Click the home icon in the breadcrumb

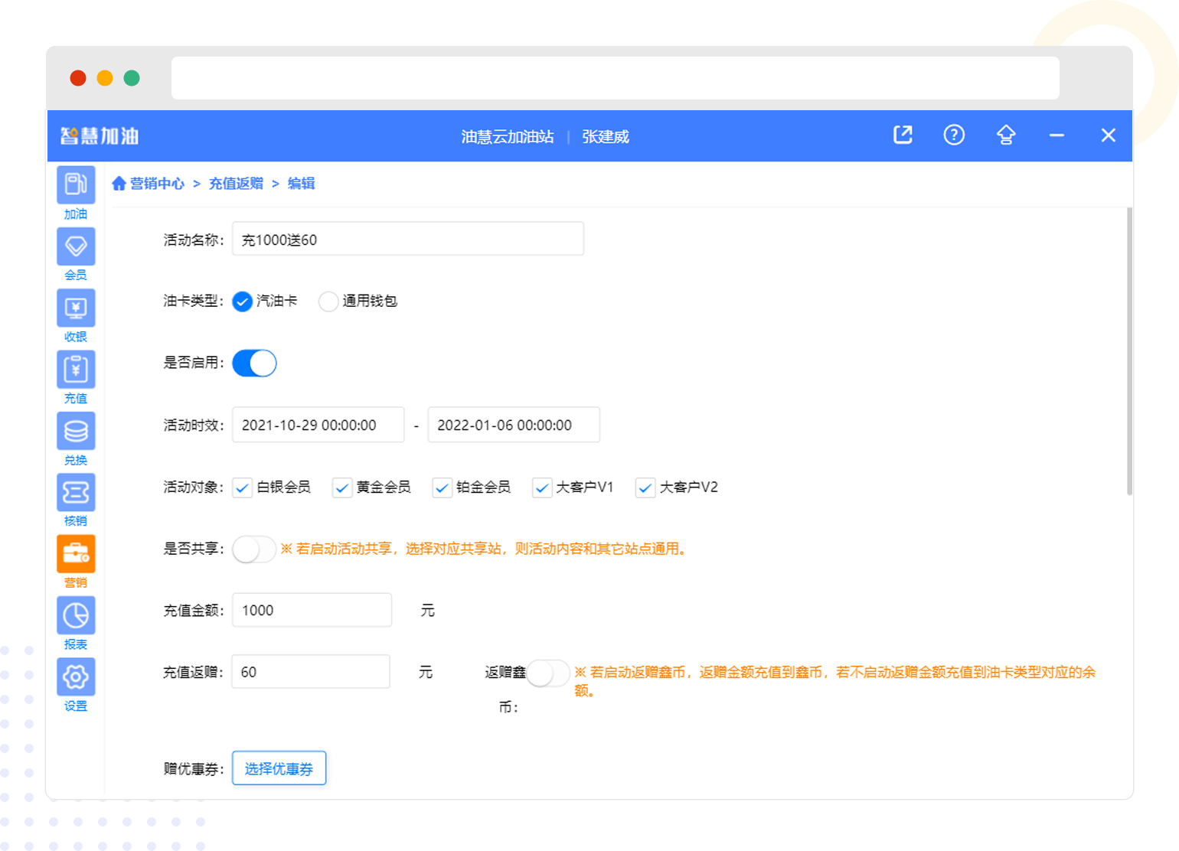click(x=119, y=184)
